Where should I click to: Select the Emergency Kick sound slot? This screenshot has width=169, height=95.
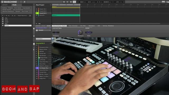coord(43,47)
